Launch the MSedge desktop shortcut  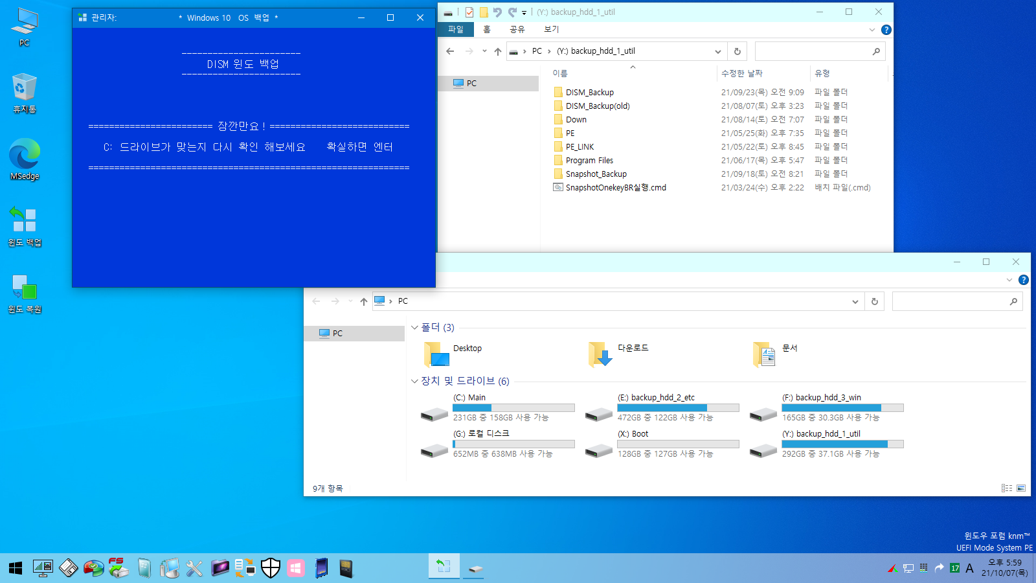click(25, 159)
